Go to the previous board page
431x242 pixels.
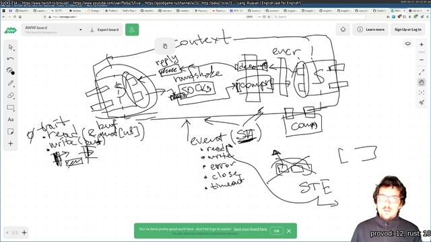pos(7,233)
